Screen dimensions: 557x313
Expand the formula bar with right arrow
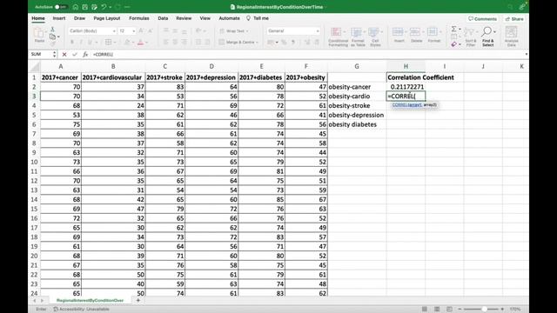pyautogui.click(x=526, y=54)
